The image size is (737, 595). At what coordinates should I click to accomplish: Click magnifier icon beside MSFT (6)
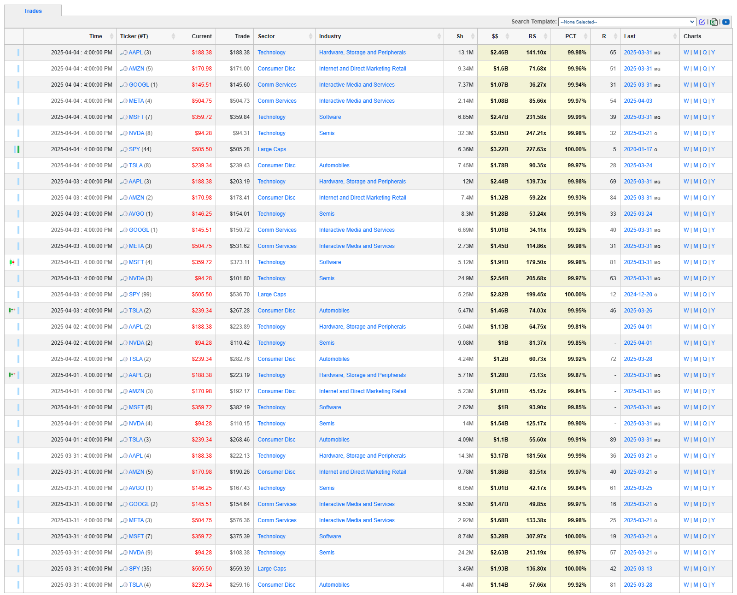pos(123,408)
